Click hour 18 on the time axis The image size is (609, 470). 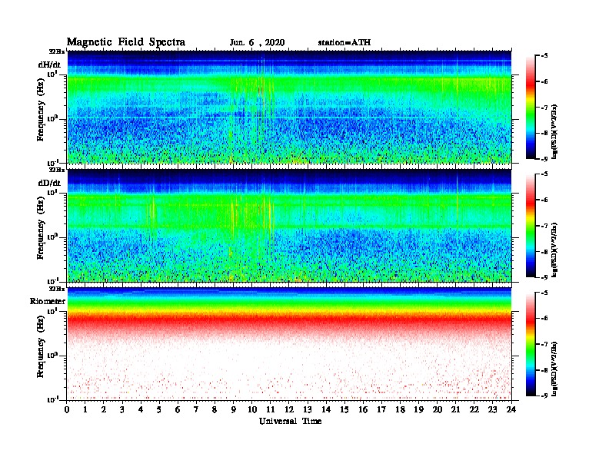coord(400,410)
